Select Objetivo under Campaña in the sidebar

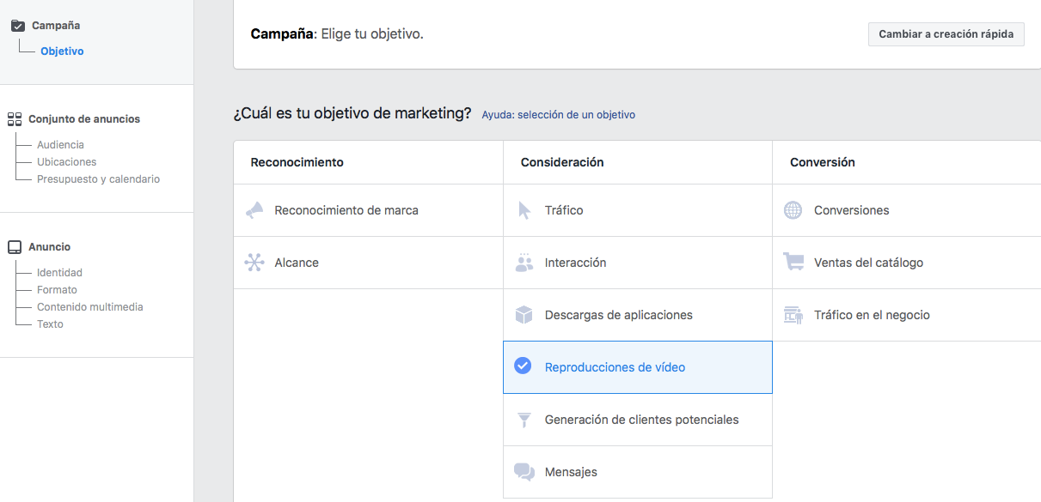[62, 51]
